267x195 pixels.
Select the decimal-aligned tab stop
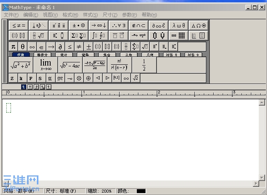[49, 87]
